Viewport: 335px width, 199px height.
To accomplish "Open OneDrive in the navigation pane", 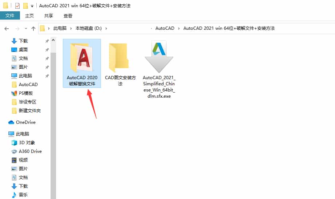I will (x=25, y=122).
